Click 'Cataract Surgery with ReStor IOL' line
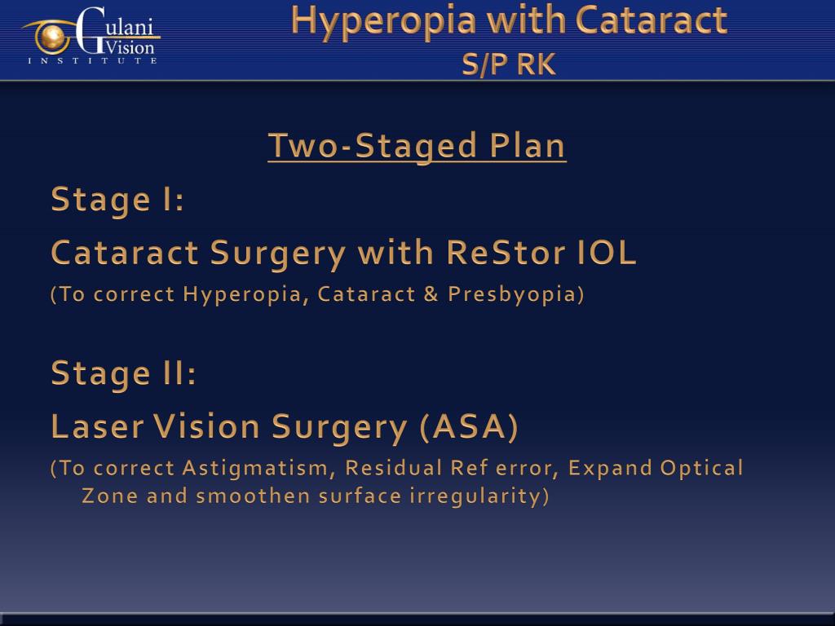 coord(343,253)
